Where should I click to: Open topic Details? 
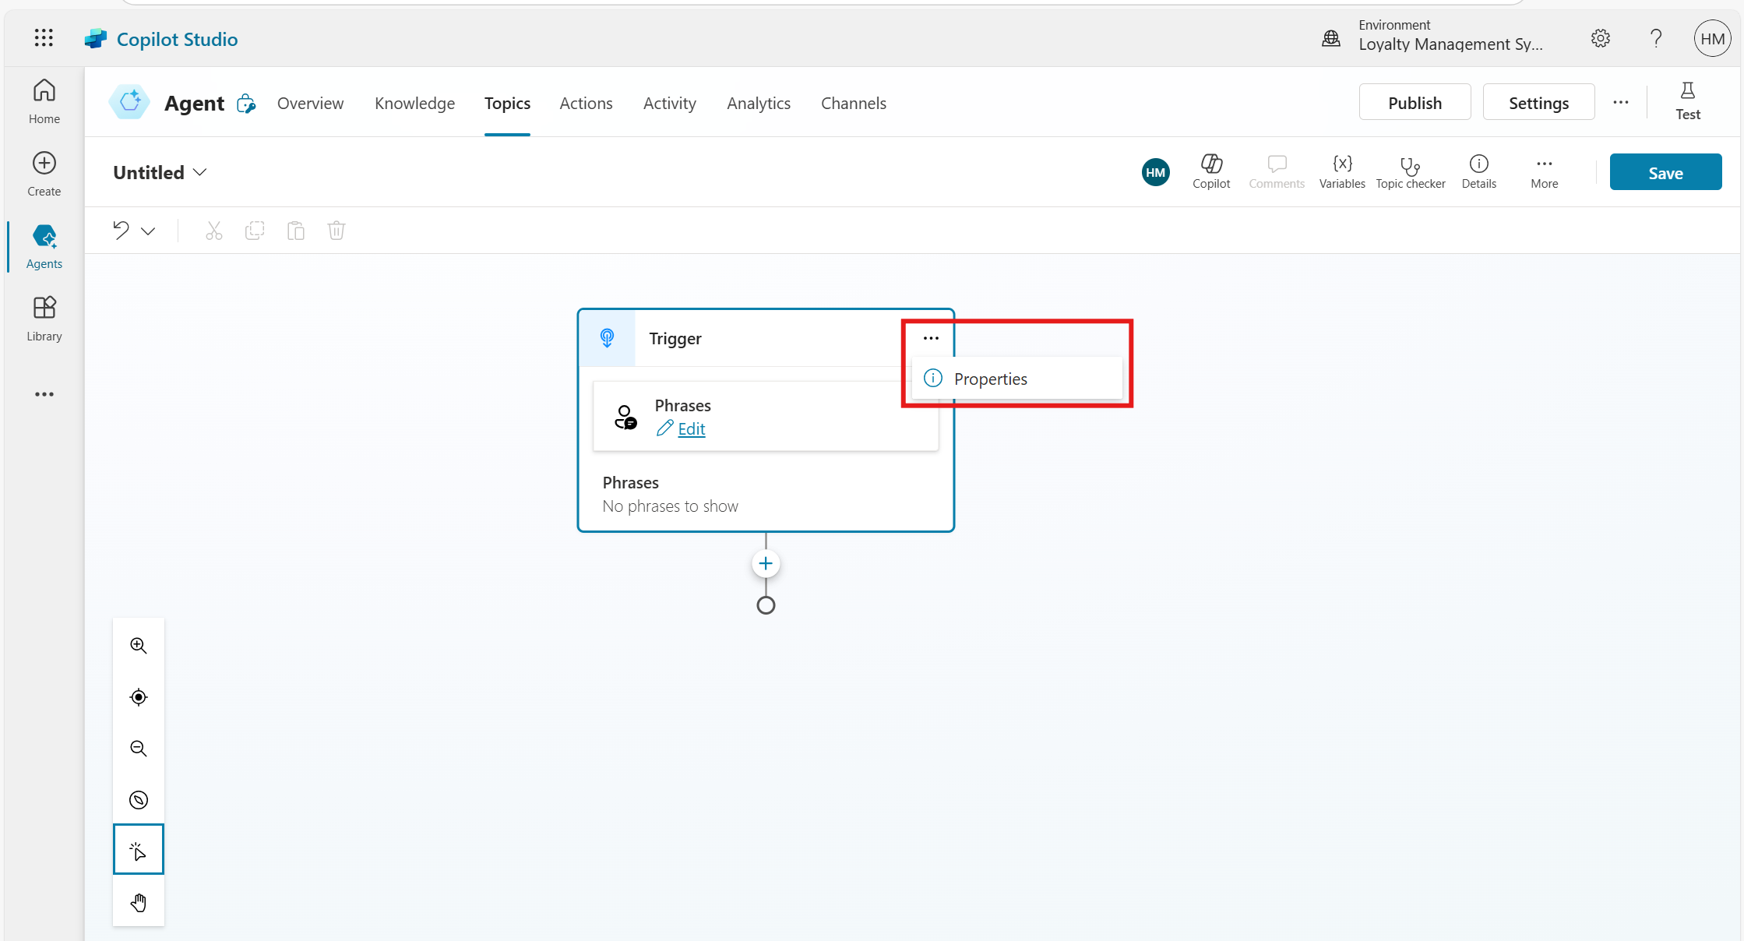point(1478,171)
